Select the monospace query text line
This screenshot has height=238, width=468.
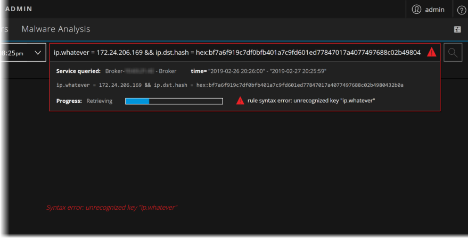[230, 85]
